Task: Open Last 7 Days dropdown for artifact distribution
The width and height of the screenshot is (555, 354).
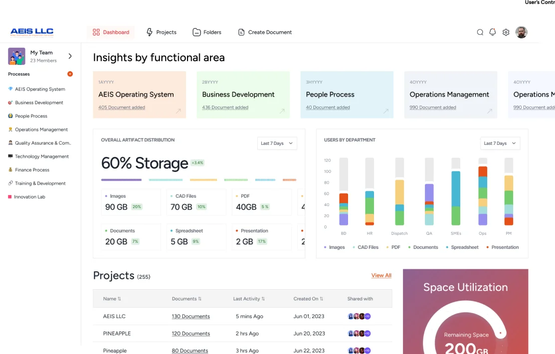Action: click(x=277, y=143)
